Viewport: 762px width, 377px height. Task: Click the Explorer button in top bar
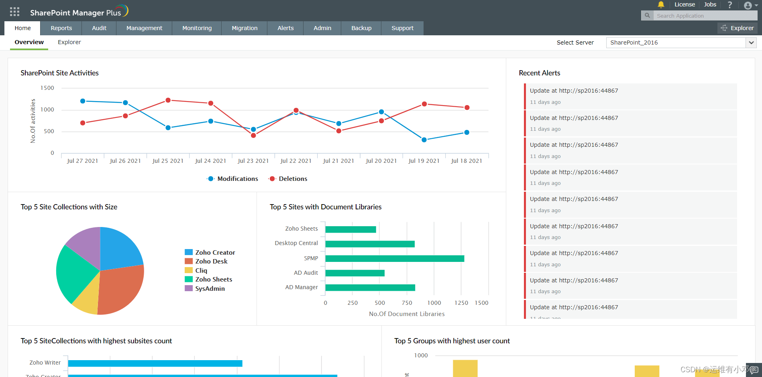click(737, 28)
